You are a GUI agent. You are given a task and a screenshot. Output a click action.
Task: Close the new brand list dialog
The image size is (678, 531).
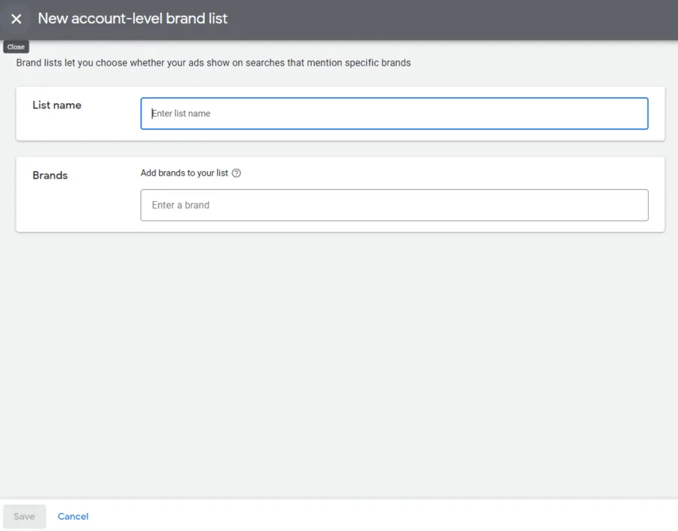(16, 19)
